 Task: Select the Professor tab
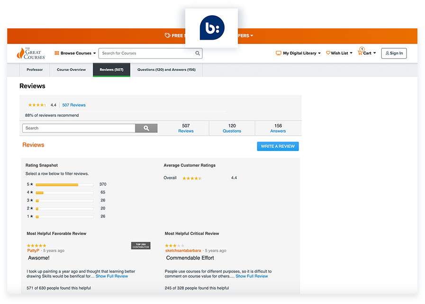coord(35,70)
